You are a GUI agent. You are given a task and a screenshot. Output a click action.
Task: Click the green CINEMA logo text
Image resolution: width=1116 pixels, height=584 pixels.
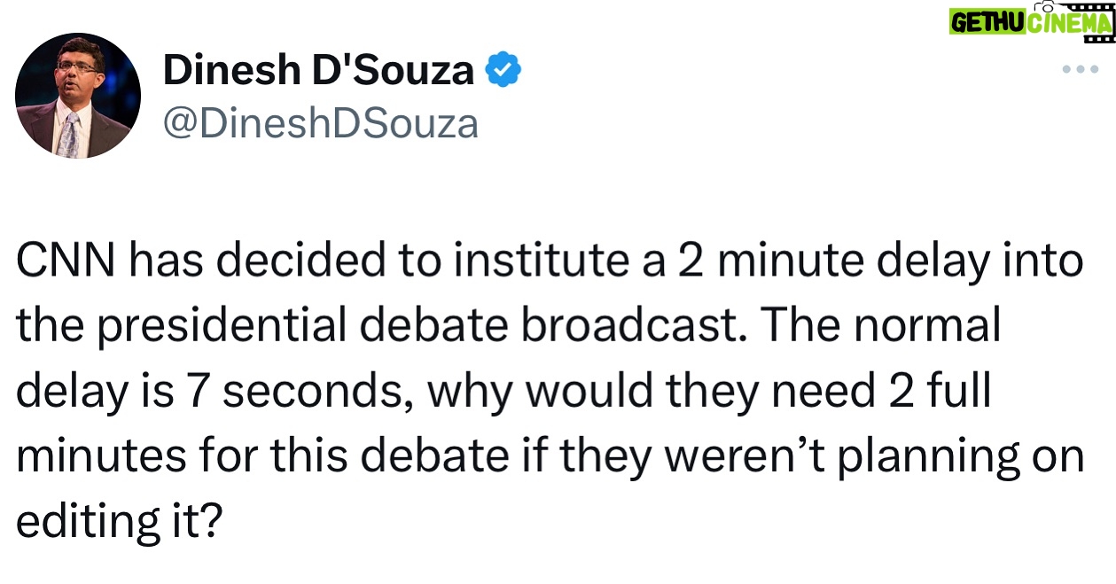(x=1069, y=23)
